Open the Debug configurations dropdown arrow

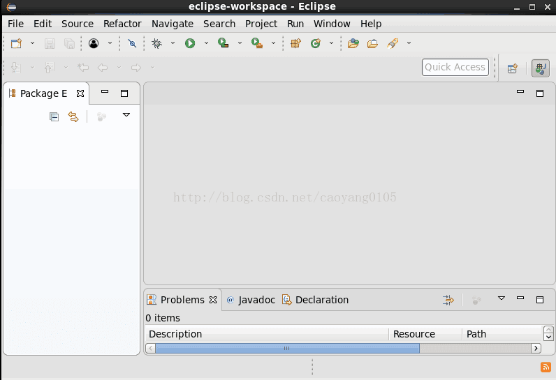pos(173,43)
